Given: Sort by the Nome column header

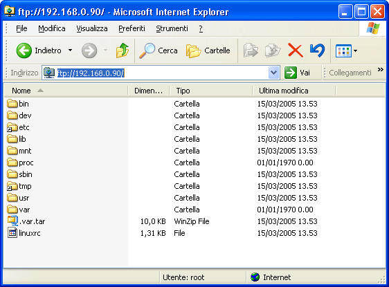Looking at the screenshot, I should (66, 91).
